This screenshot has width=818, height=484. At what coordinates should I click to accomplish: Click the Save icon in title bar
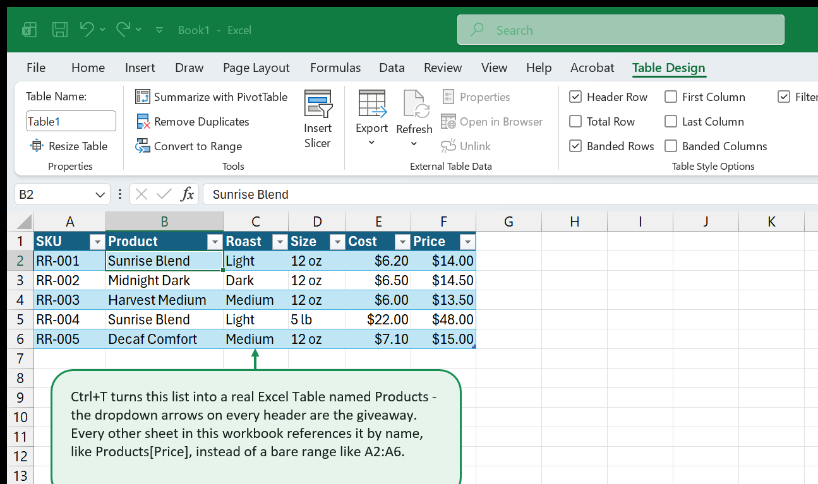coord(60,30)
